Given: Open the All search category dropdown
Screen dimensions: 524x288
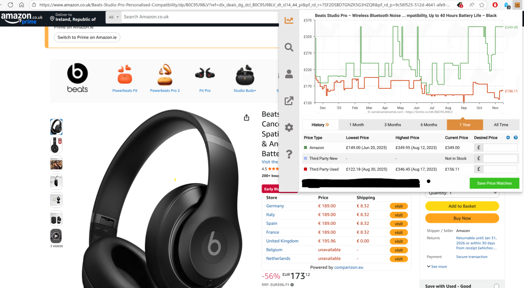Looking at the screenshot, I should pyautogui.click(x=114, y=17).
